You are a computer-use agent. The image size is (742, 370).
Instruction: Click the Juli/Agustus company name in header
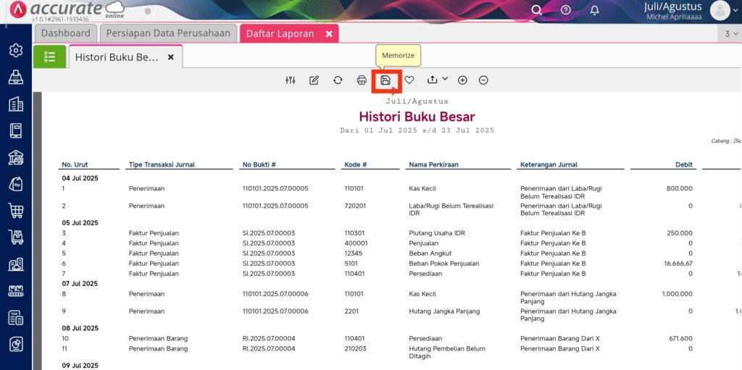pos(672,7)
